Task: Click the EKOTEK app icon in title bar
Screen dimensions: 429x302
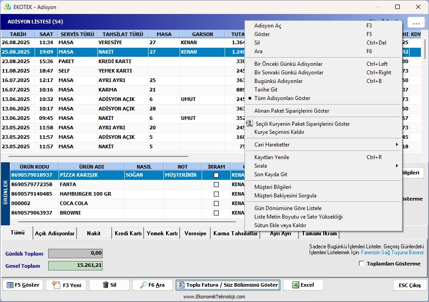Action: (7, 7)
